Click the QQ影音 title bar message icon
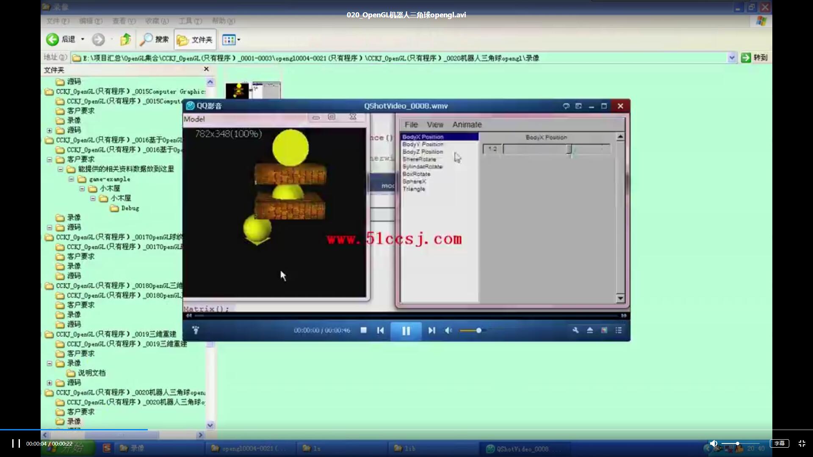This screenshot has width=813, height=457. point(566,106)
